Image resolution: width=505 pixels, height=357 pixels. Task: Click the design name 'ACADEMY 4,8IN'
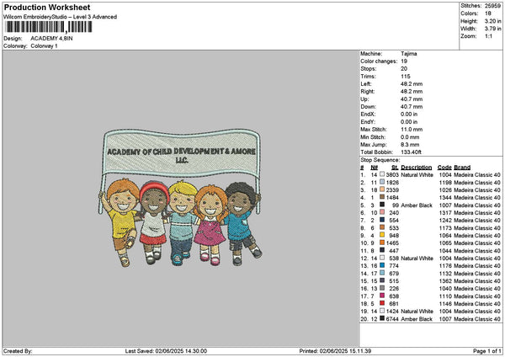click(x=51, y=39)
